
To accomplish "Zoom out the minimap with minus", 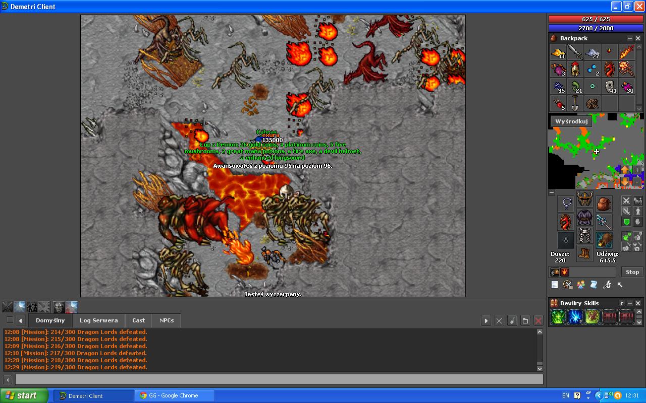I will (637, 182).
